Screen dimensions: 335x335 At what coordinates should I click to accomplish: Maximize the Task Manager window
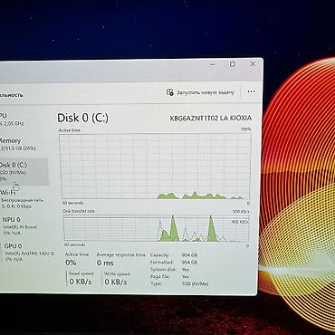click(x=233, y=64)
